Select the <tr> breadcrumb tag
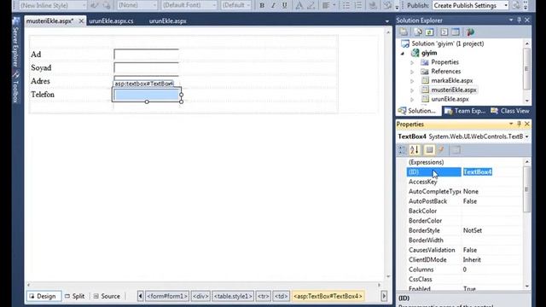The height and width of the screenshot is (307, 546). pos(264,296)
